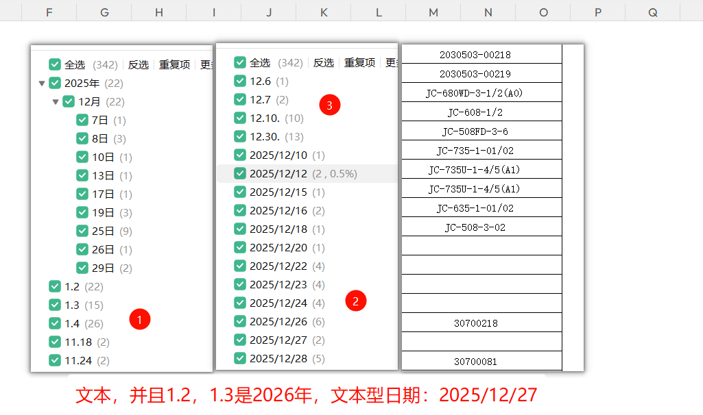This screenshot has height=415, width=703.
Task: Uncheck the 1.2 (22) checkbox
Action: pyautogui.click(x=55, y=286)
